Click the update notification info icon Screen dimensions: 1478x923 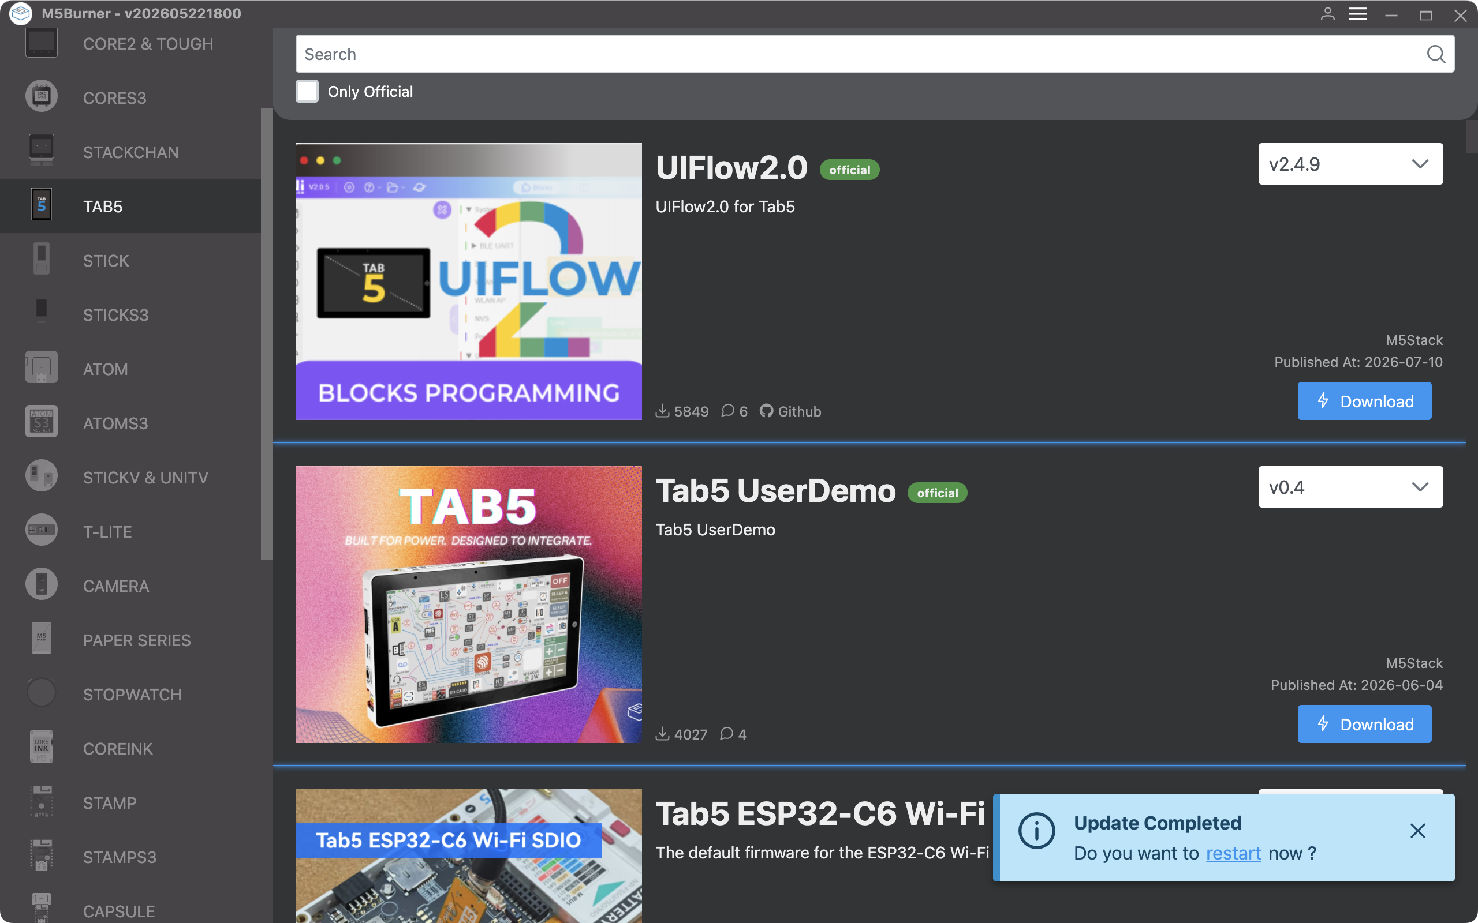(1037, 831)
